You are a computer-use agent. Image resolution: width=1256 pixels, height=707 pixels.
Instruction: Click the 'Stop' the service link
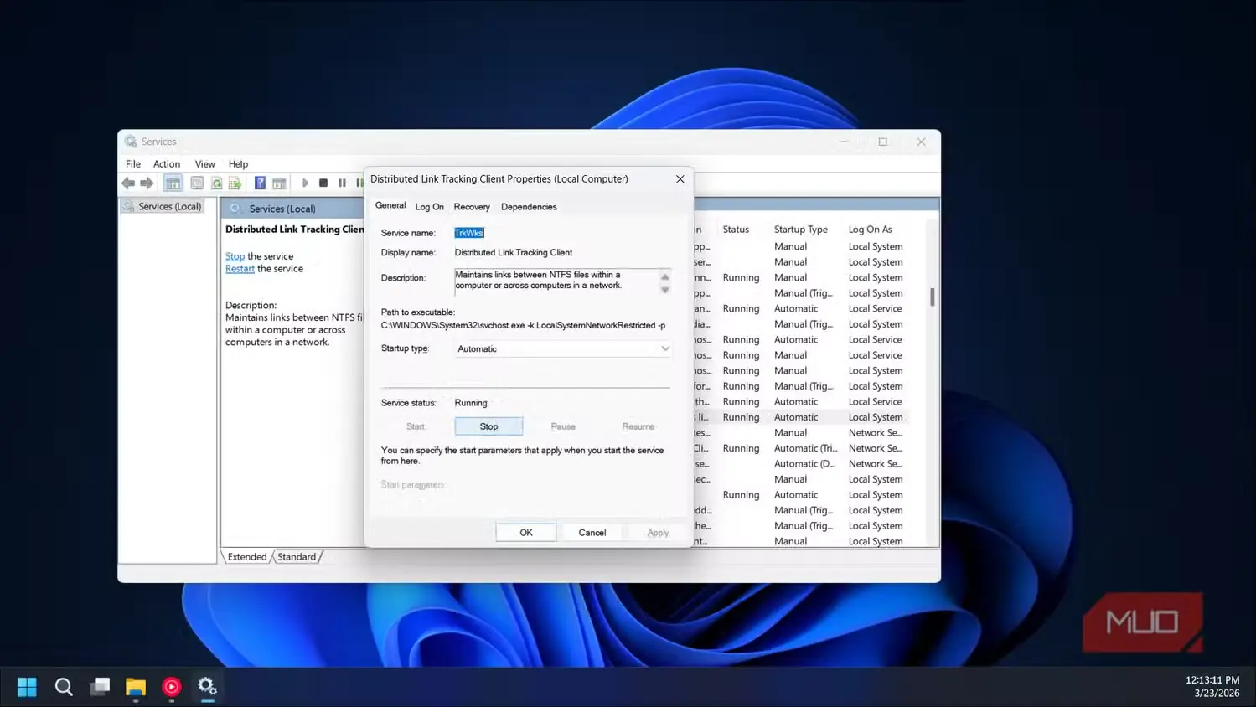pyautogui.click(x=235, y=256)
